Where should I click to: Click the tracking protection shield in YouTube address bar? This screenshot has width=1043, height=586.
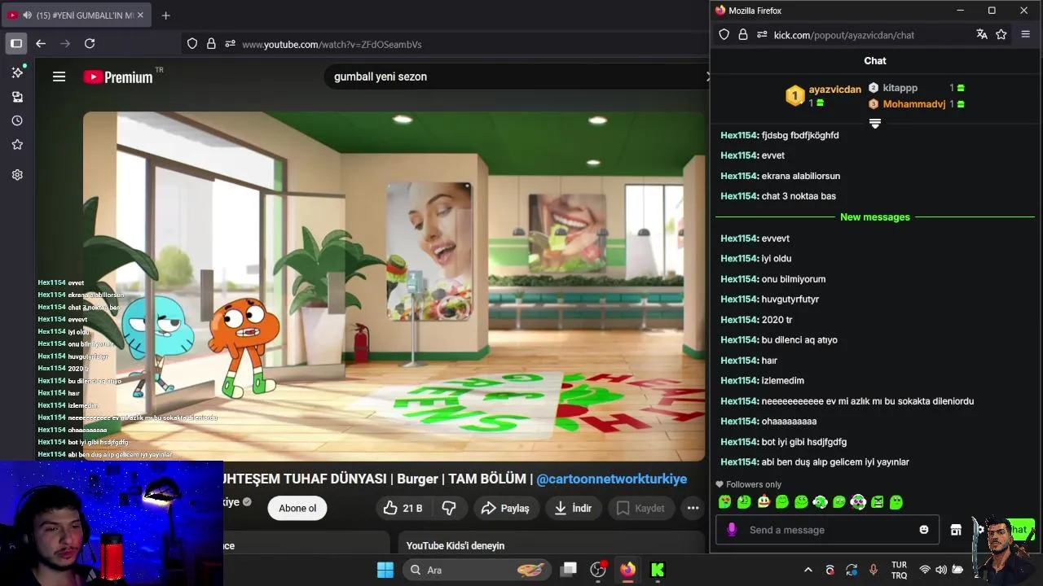[x=192, y=44]
